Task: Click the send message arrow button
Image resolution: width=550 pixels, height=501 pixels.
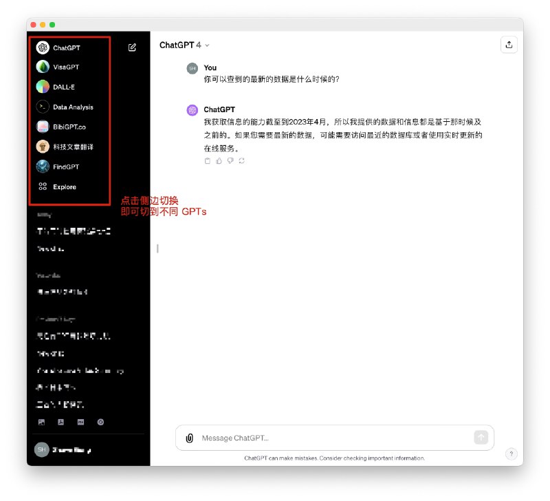Action: (481, 438)
